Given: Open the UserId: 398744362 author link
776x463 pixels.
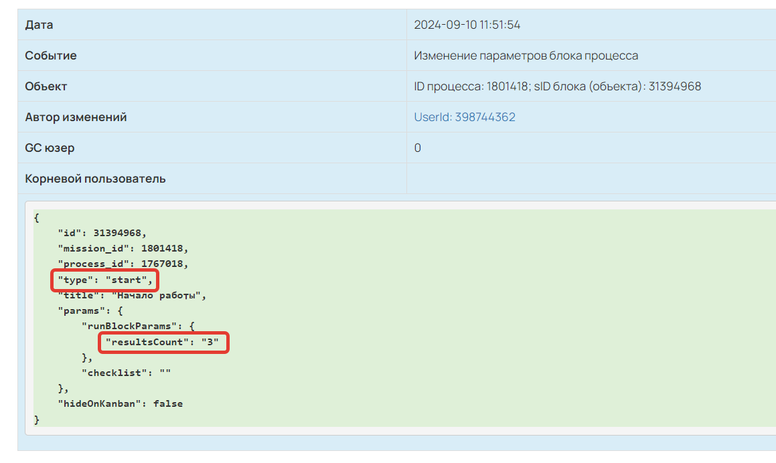Looking at the screenshot, I should tap(464, 116).
